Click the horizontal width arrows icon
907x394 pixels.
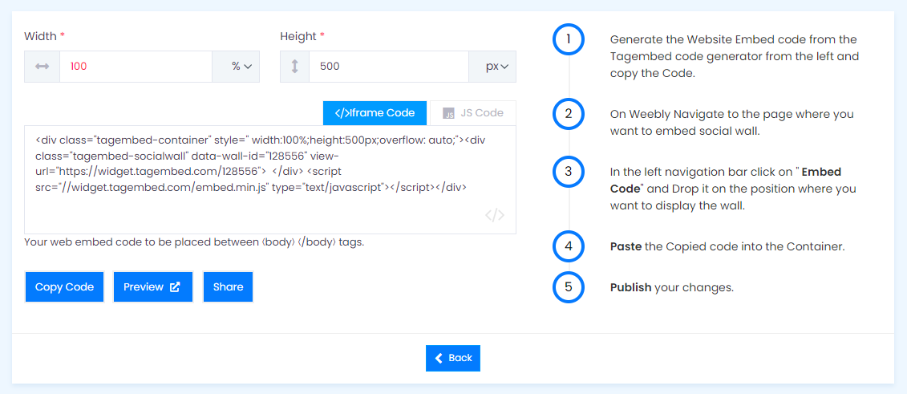point(43,67)
